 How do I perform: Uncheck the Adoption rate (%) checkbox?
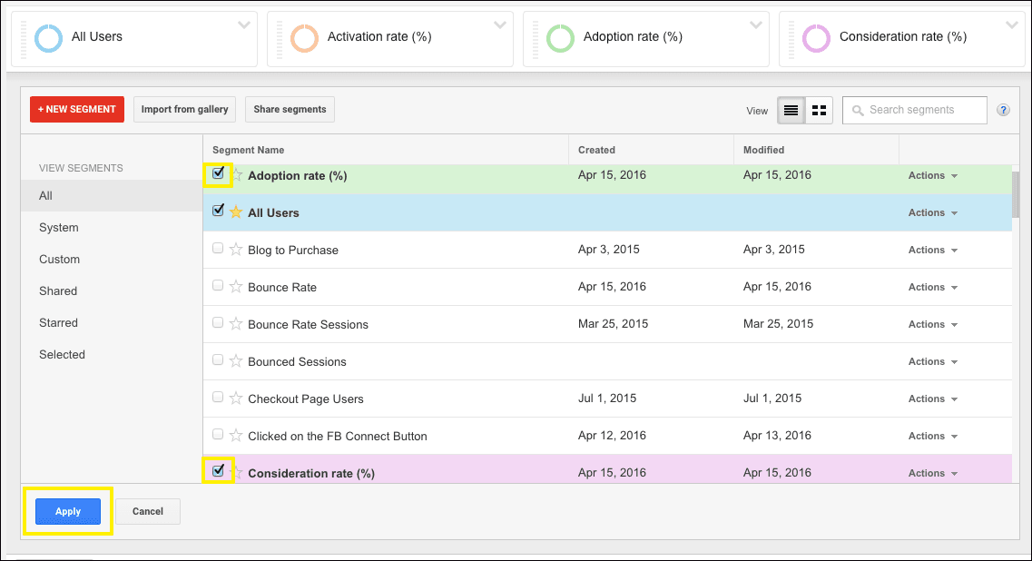[218, 173]
